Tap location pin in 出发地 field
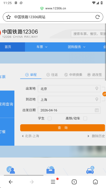The image size is (106, 188). [x=97, y=89]
